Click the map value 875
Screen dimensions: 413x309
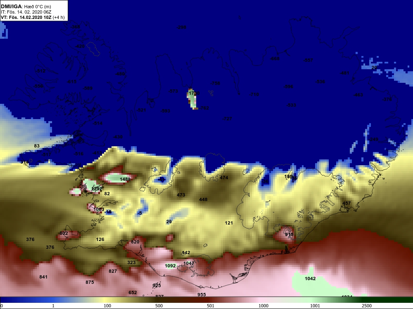click(90, 282)
